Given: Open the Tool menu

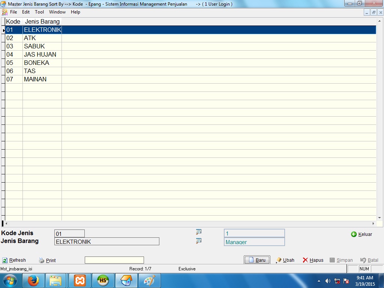Looking at the screenshot, I should pos(39,12).
